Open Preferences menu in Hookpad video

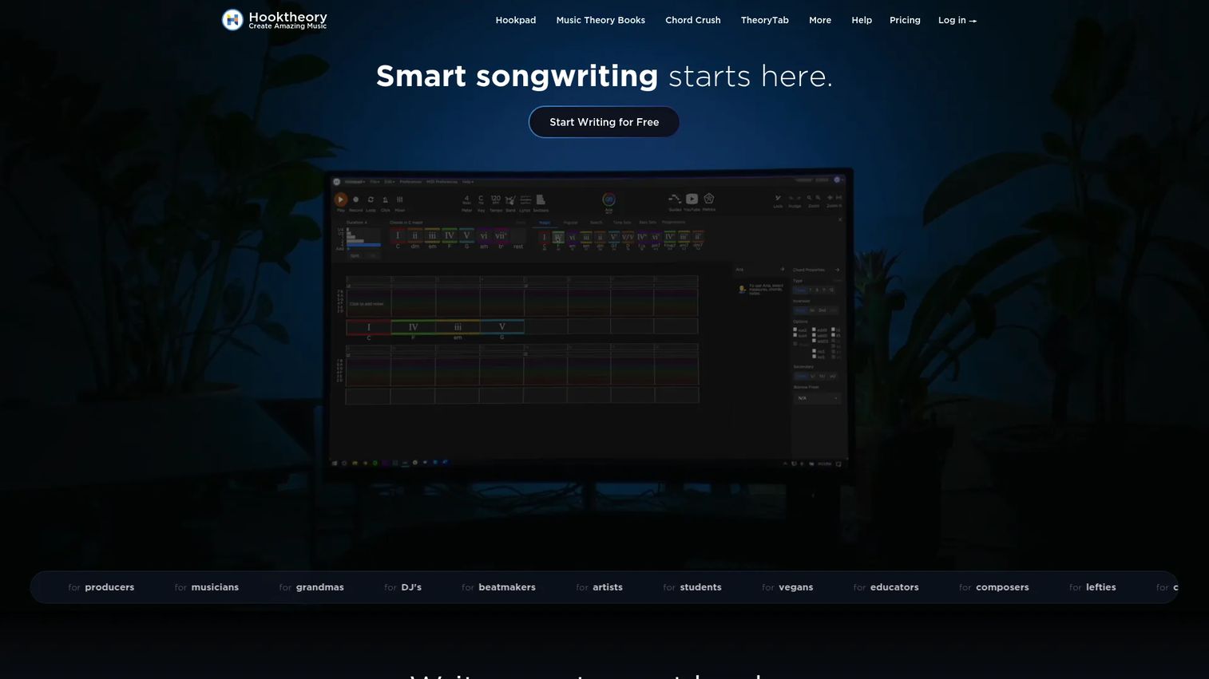tap(410, 182)
